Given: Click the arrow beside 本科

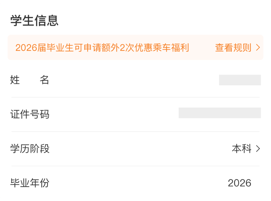Looking at the screenshot, I should (258, 148).
